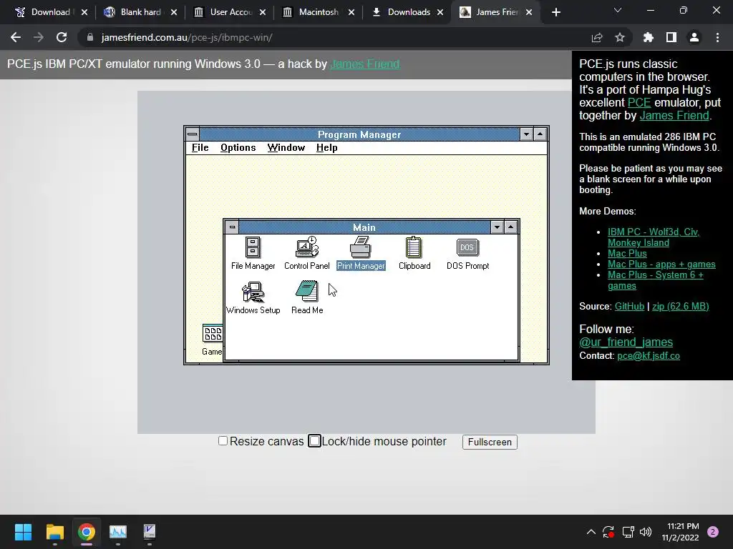Open the File menu in Program Manager
733x549 pixels.
tap(200, 147)
